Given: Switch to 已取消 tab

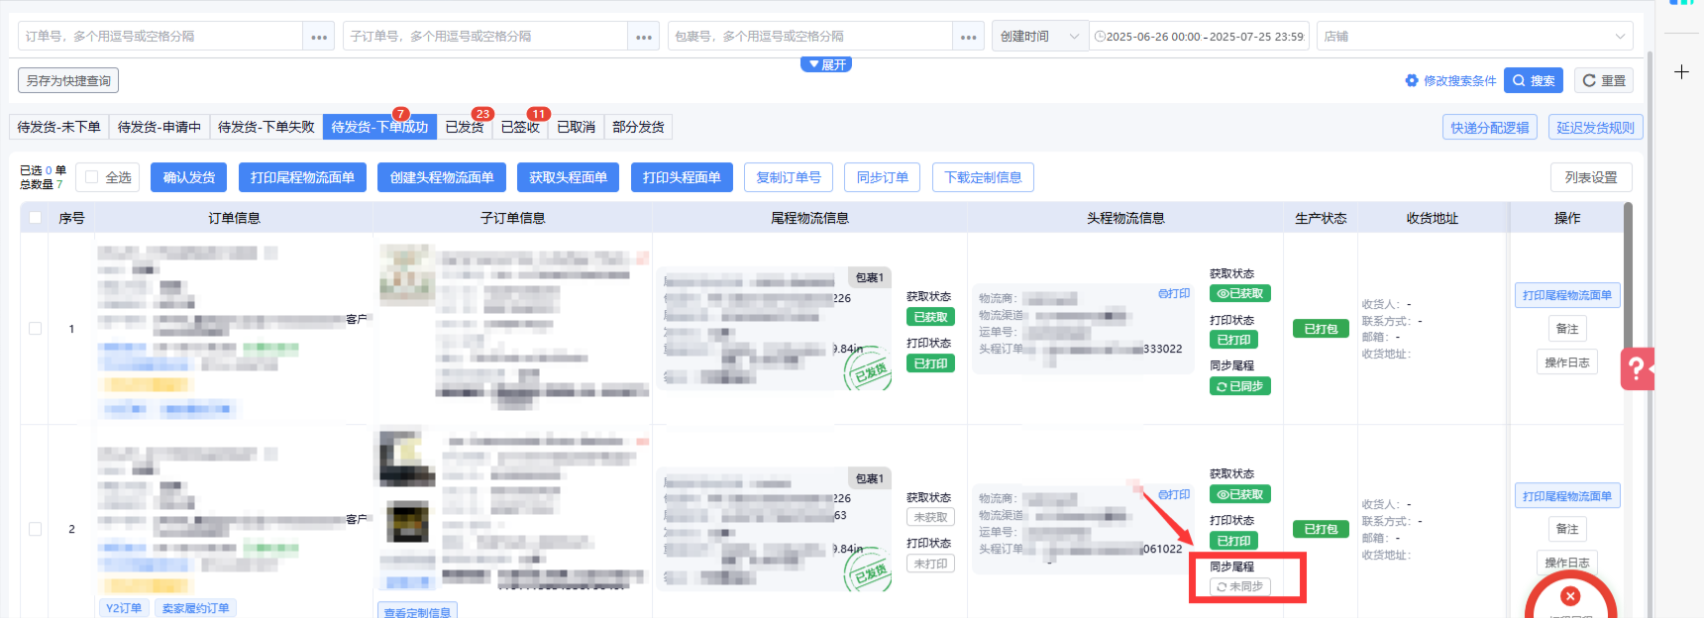Looking at the screenshot, I should [x=576, y=127].
